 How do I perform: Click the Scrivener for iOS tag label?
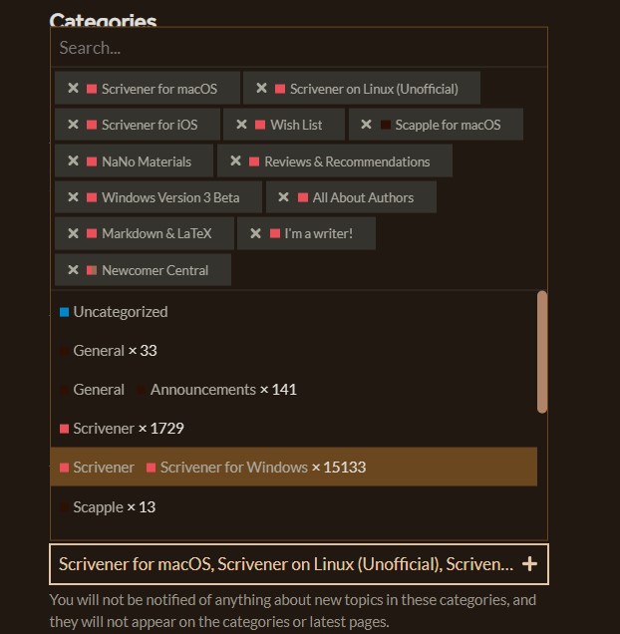tap(150, 125)
